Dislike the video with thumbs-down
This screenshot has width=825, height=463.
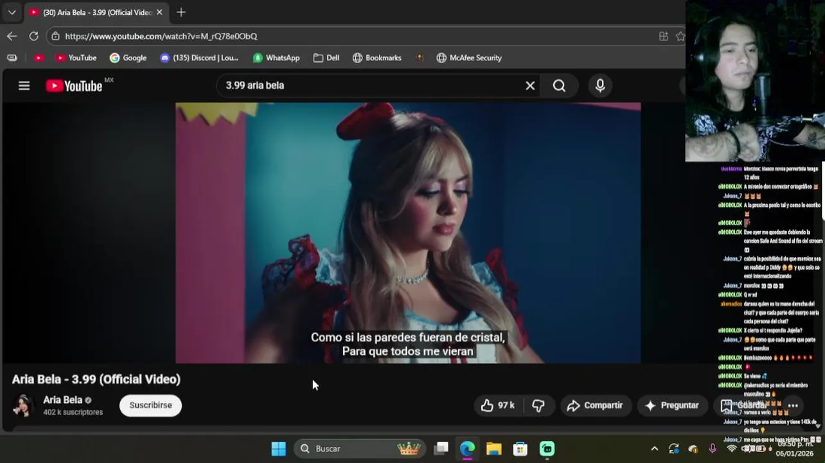point(538,405)
